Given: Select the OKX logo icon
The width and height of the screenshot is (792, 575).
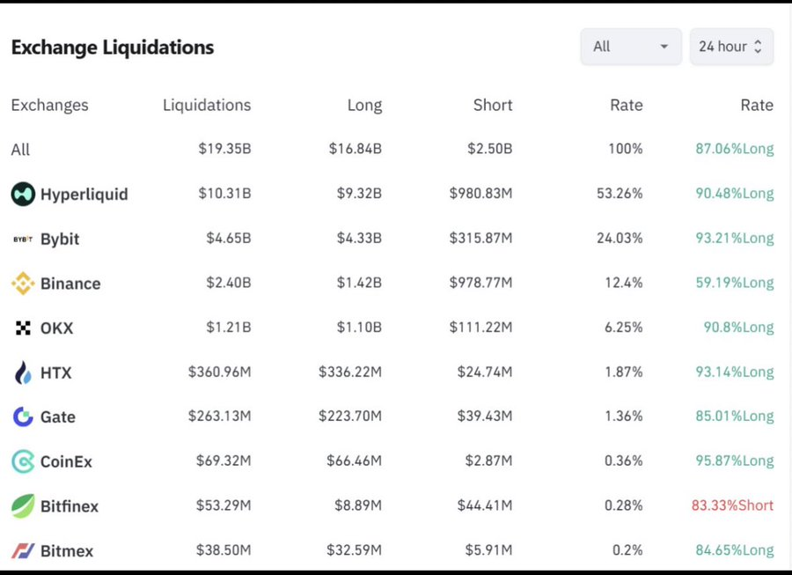Looking at the screenshot, I should (x=22, y=328).
